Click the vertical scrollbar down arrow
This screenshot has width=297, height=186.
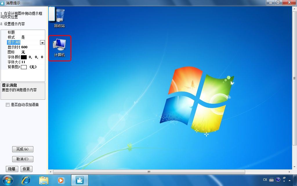click(x=294, y=167)
